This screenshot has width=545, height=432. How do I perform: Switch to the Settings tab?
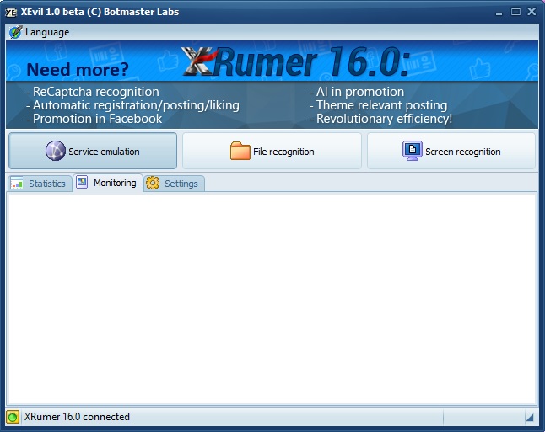(x=174, y=184)
